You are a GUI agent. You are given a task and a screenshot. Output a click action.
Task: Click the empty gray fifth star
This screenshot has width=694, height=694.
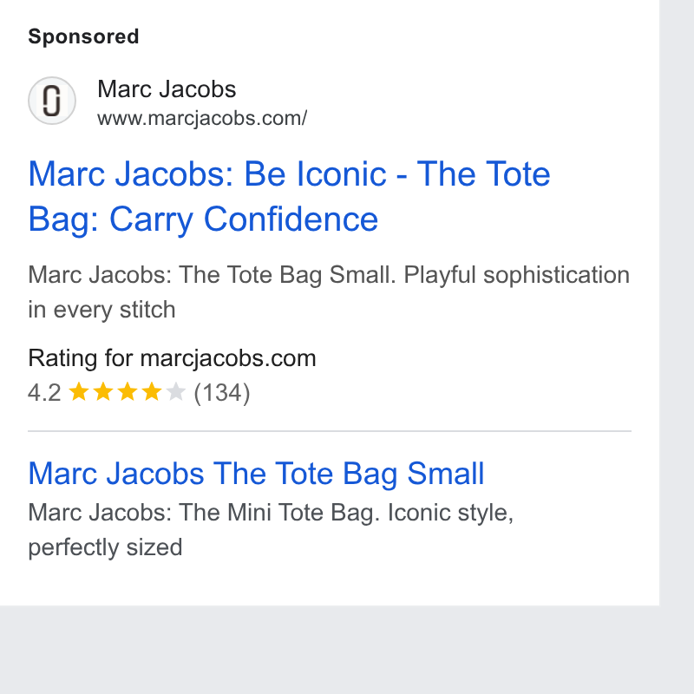pyautogui.click(x=176, y=392)
